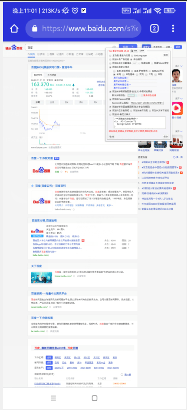
Task: Select the 富途牛牛 stock source tab
Action: click(x=38, y=75)
